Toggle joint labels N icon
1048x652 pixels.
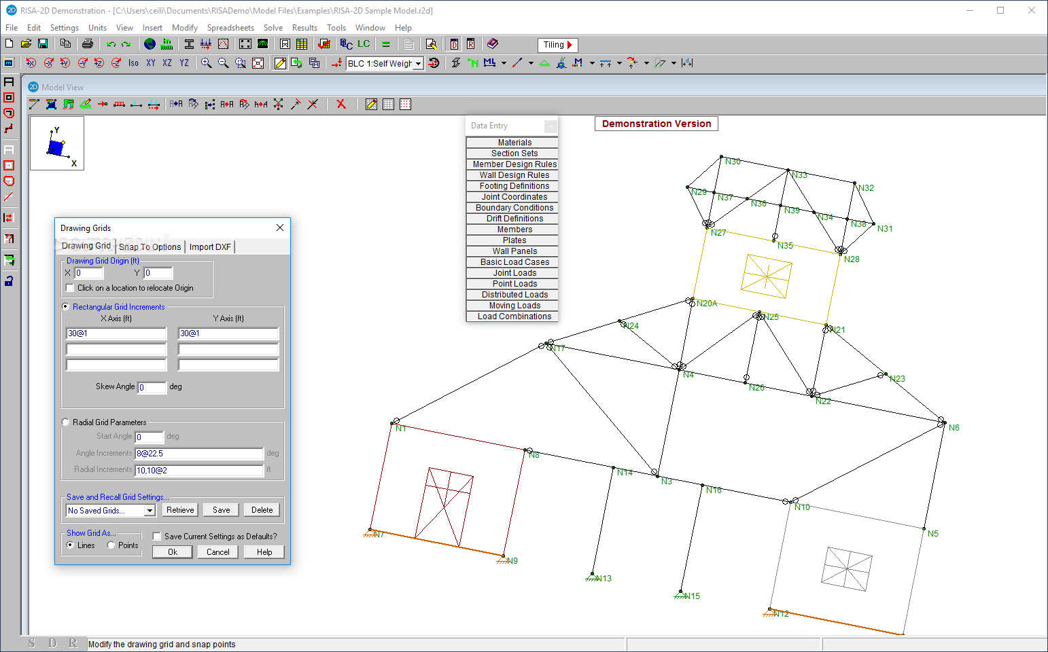pyautogui.click(x=473, y=63)
